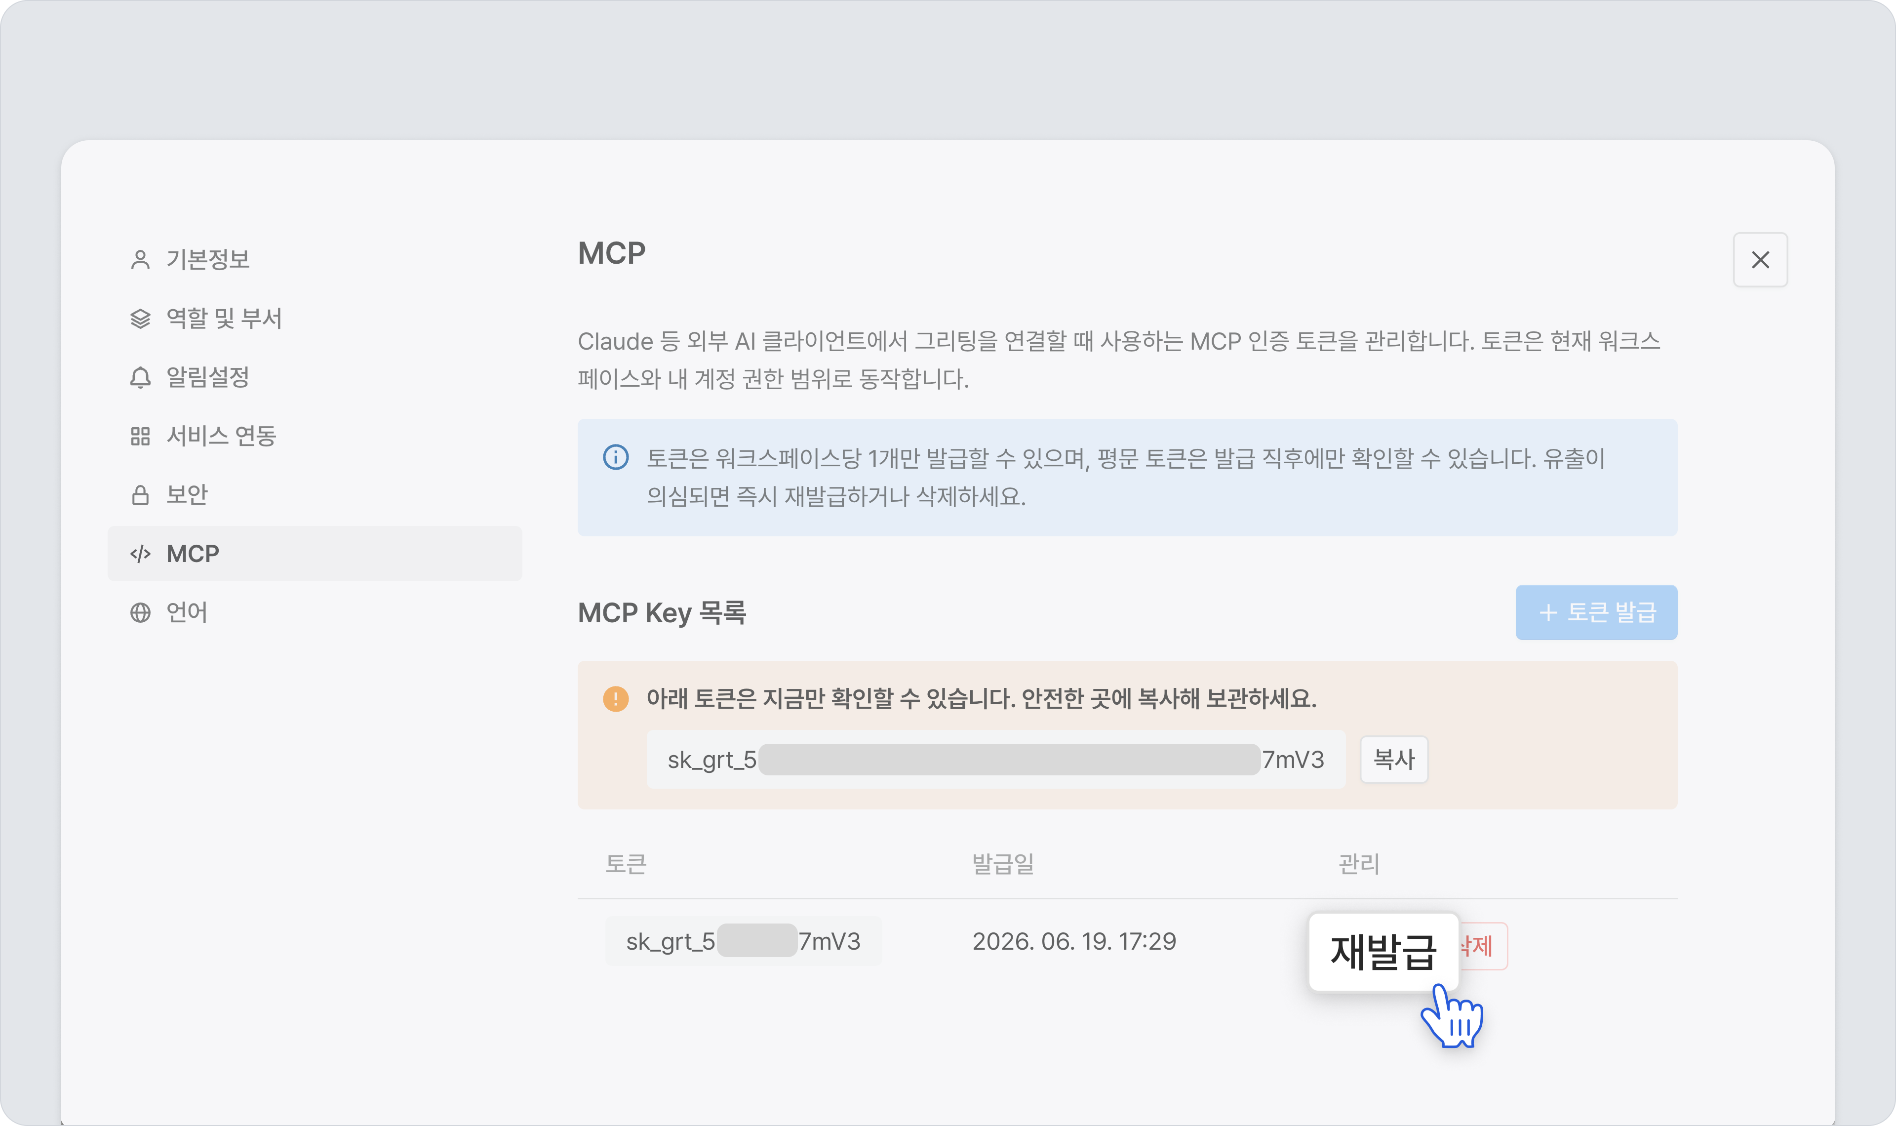Open the 보안 settings section
Viewport: 1896px width, 1126px height.
pyautogui.click(x=315, y=495)
